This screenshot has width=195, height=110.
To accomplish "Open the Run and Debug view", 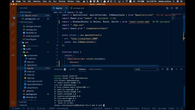I will pyautogui.click(x=13, y=32).
